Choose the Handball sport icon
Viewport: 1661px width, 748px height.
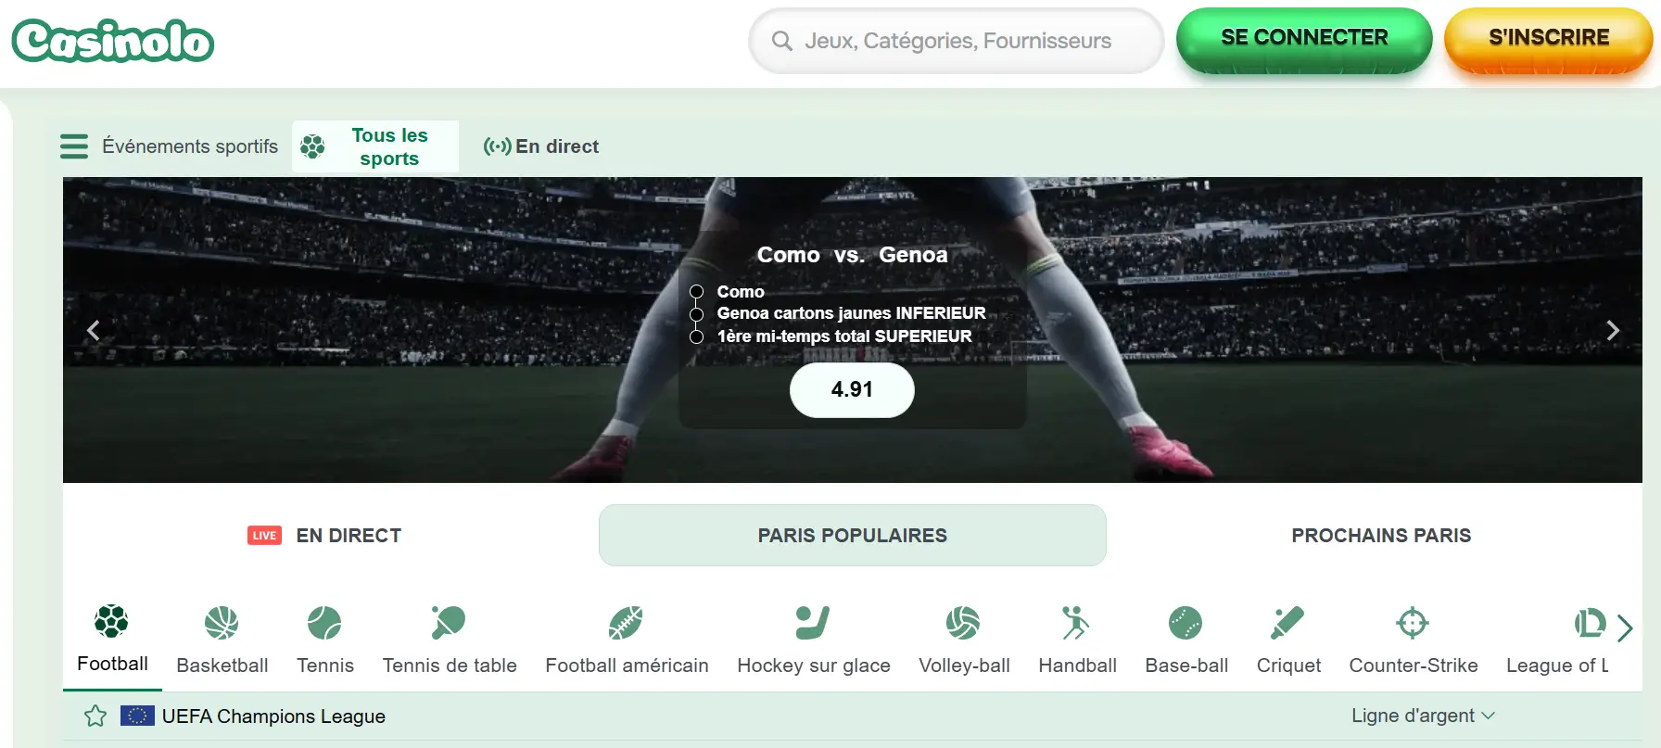tap(1076, 623)
